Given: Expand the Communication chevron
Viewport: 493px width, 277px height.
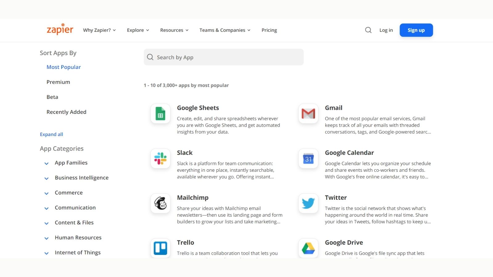Looking at the screenshot, I should [47, 208].
